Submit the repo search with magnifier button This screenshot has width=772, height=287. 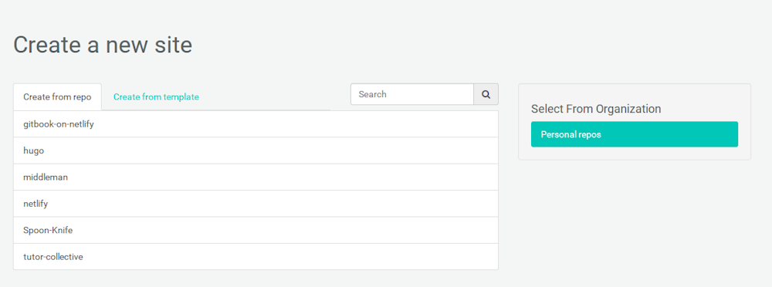coord(486,94)
